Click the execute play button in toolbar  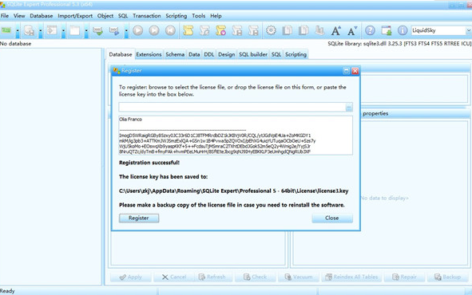pos(138,30)
